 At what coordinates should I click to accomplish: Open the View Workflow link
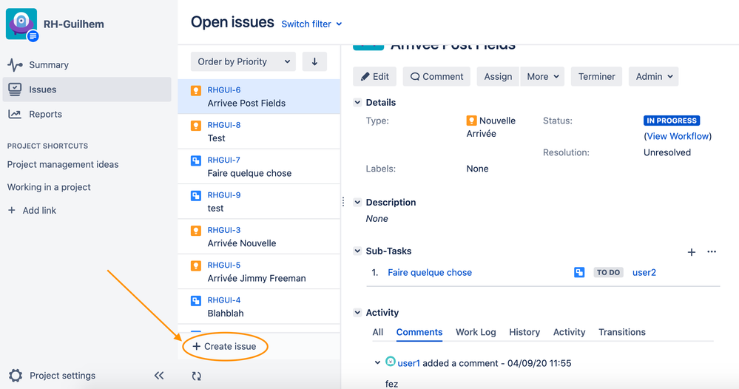(678, 136)
